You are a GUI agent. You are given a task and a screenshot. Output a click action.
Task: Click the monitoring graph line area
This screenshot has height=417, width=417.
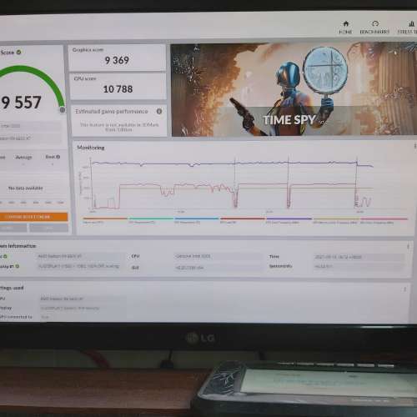pos(232,183)
